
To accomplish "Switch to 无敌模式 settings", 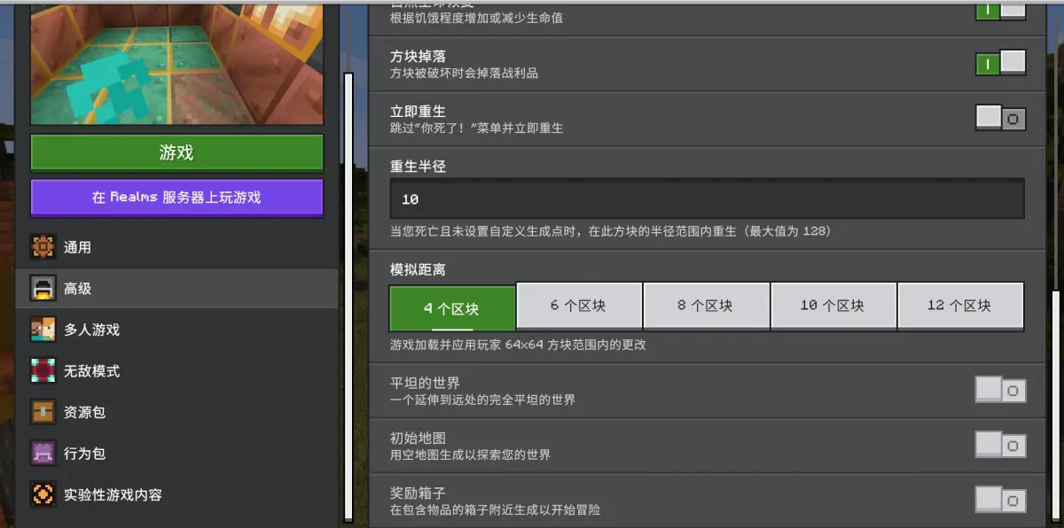I will point(176,370).
